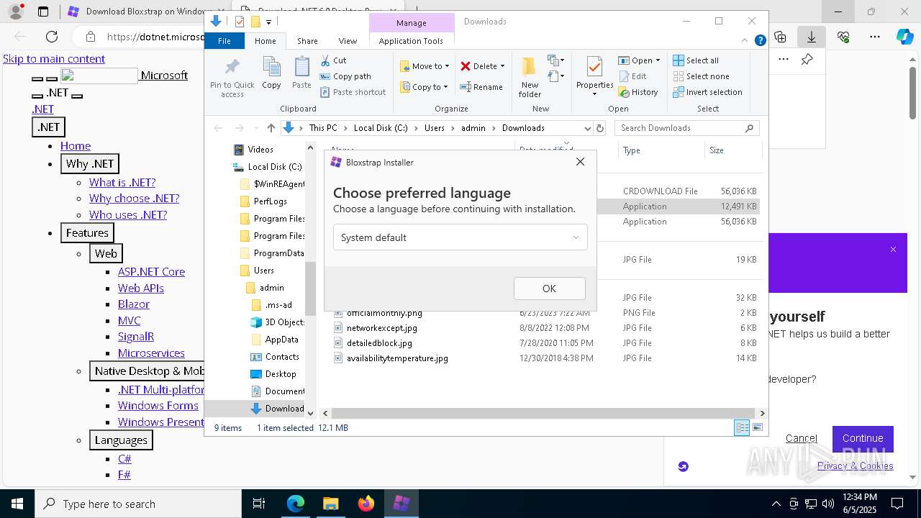Refresh the Downloads folder view
The image size is (921, 518).
(x=600, y=128)
